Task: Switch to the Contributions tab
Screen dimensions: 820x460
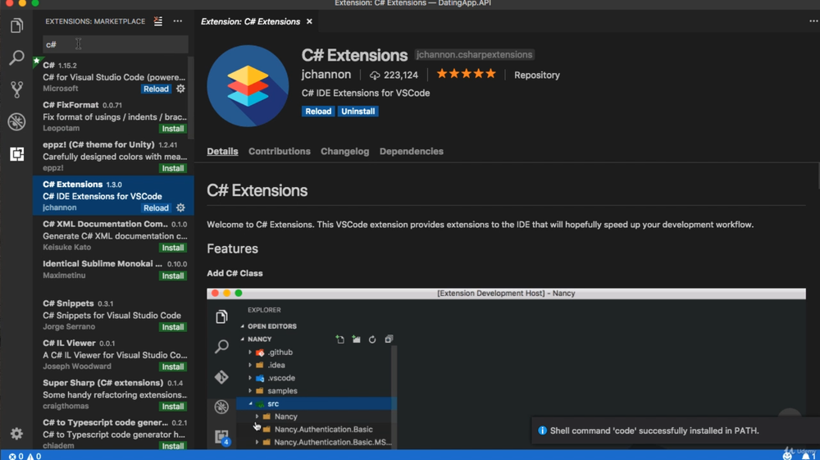Action: coord(280,152)
